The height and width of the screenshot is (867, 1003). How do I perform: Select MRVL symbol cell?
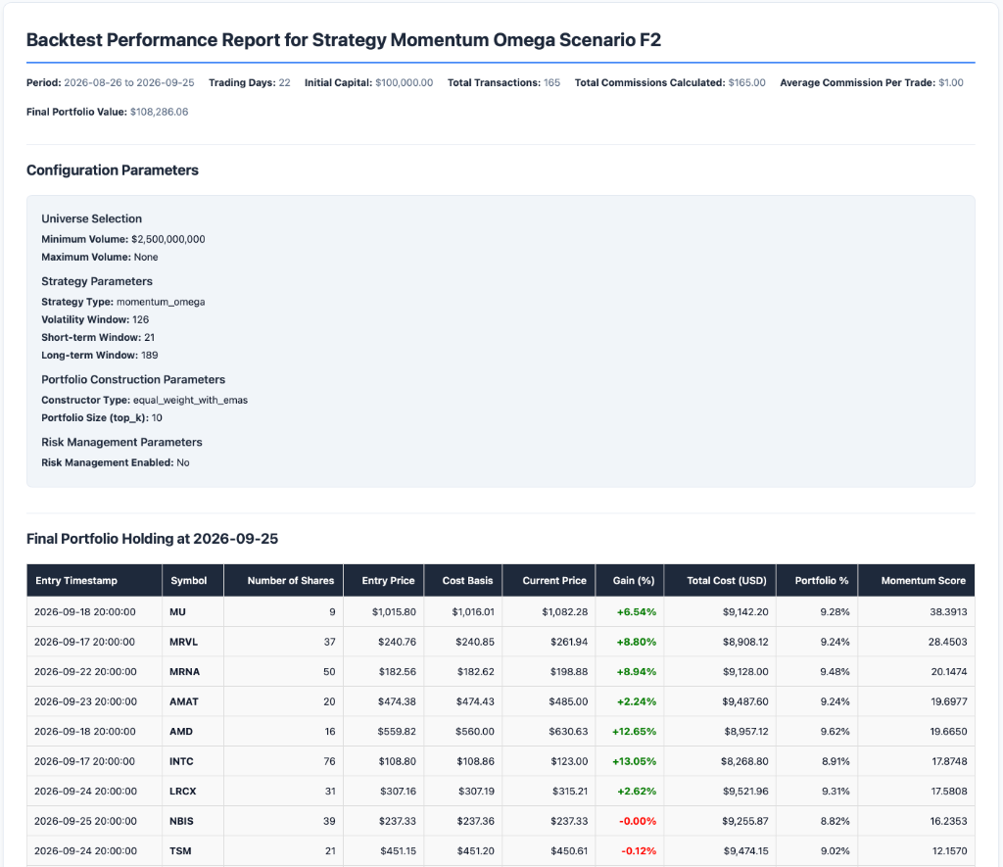tap(193, 642)
